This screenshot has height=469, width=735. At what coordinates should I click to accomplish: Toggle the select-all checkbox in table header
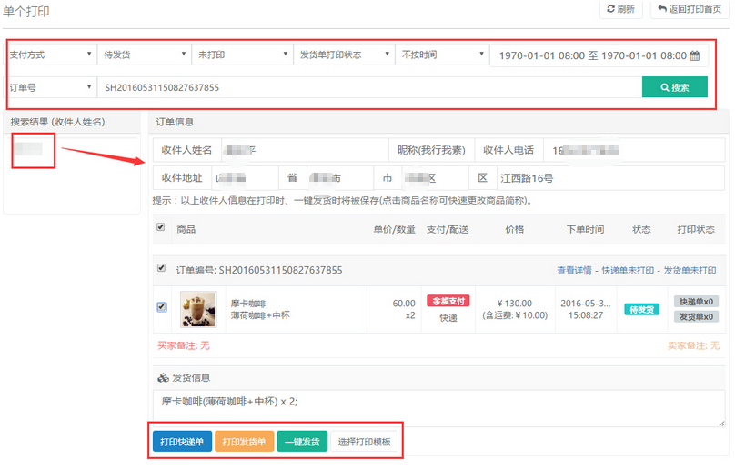[161, 228]
